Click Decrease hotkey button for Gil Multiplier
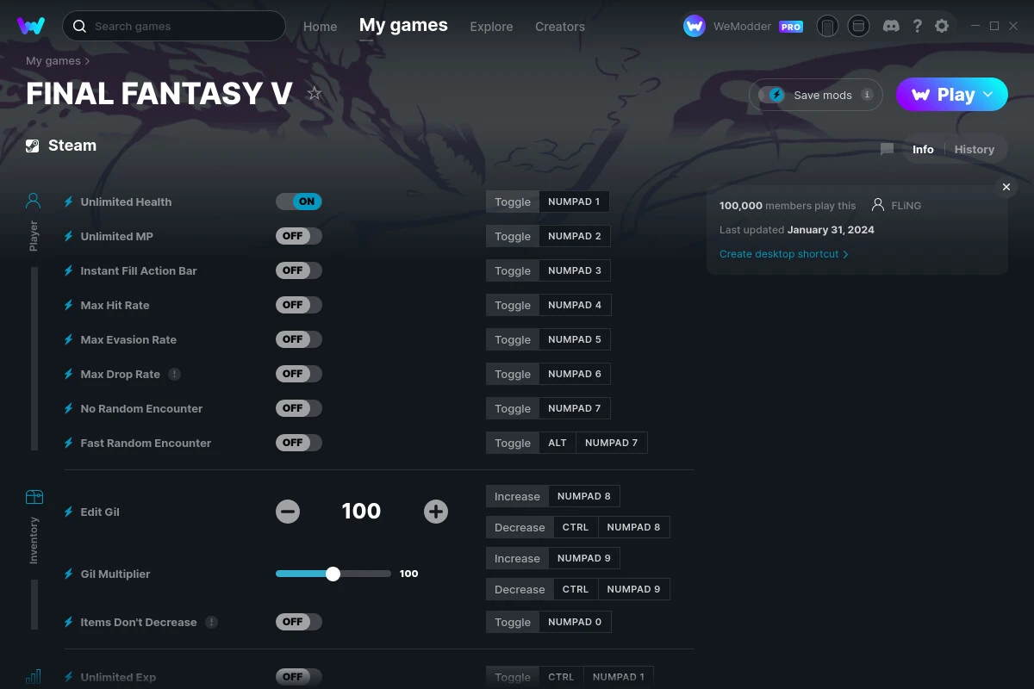1034x689 pixels. point(520,589)
